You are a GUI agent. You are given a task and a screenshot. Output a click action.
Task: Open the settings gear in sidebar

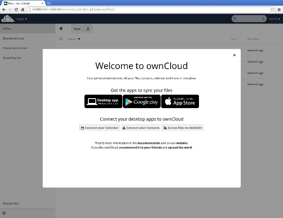[x=4, y=213]
